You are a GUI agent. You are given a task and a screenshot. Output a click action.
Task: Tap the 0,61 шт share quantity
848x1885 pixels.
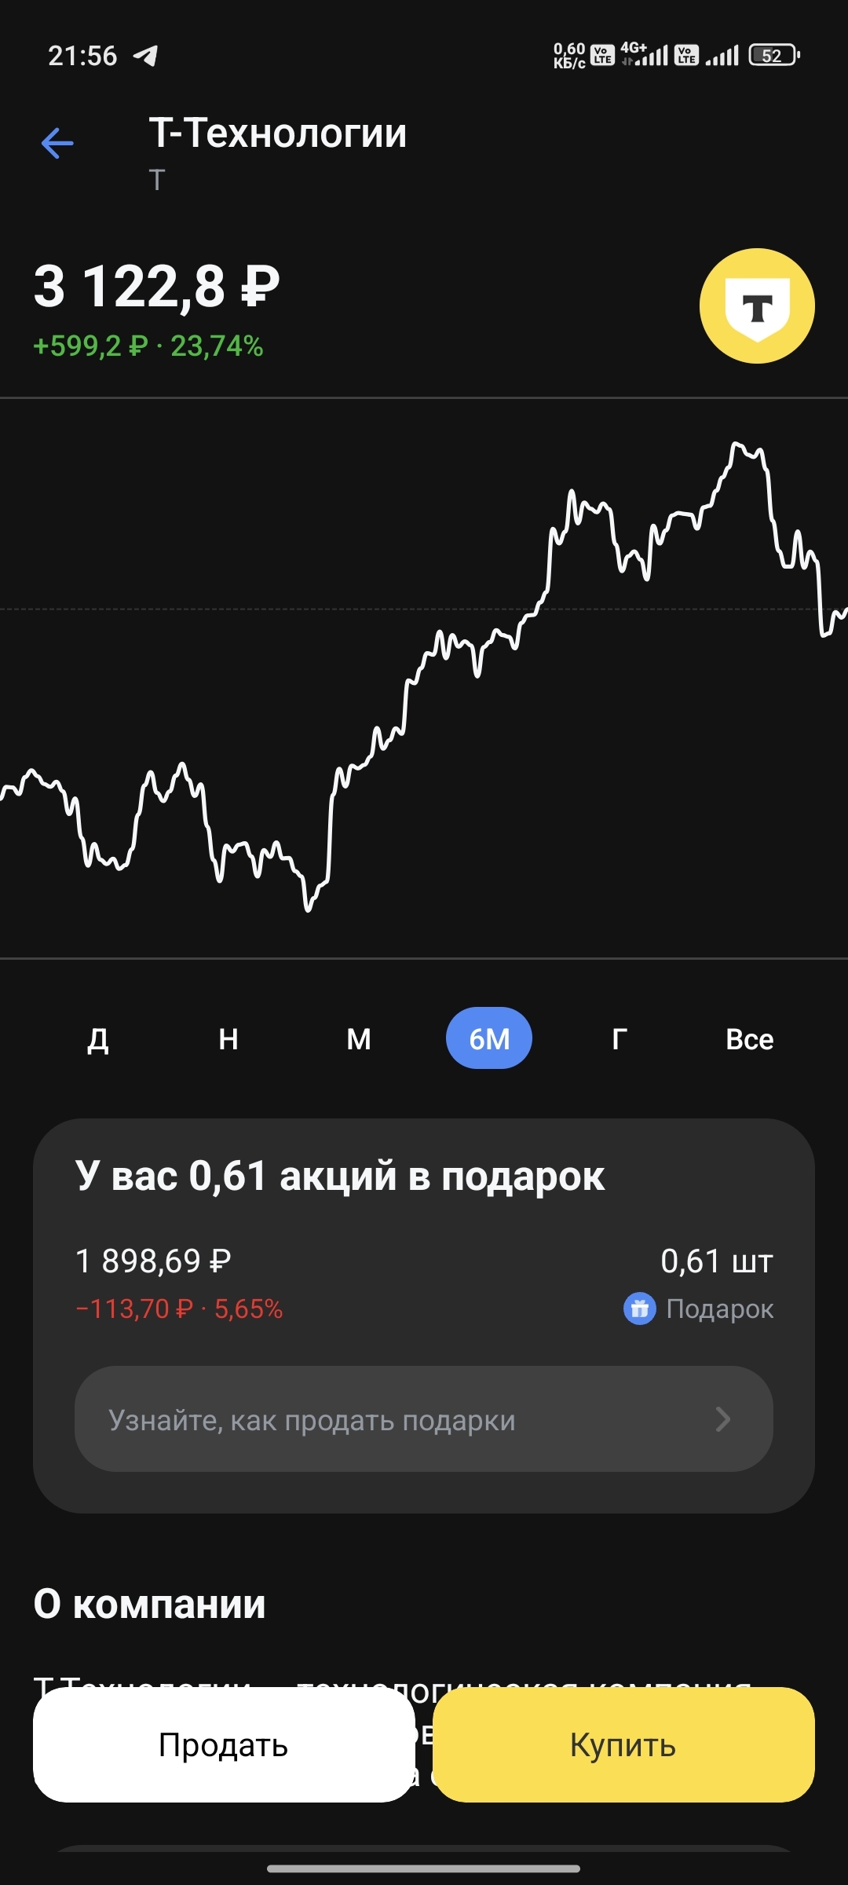[716, 1261]
